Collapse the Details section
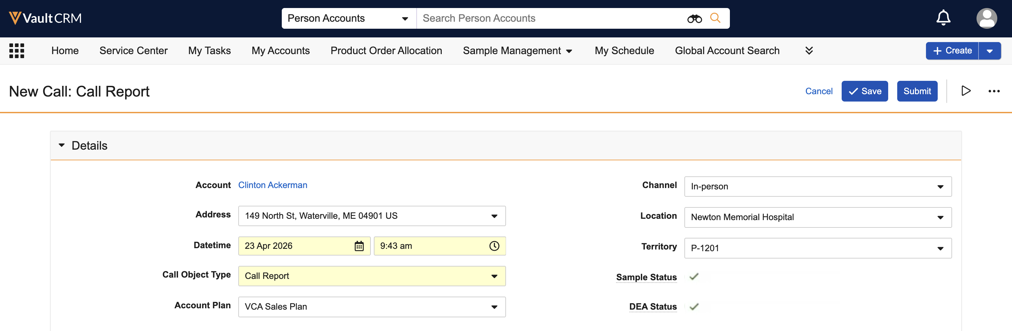1012x331 pixels. (x=62, y=146)
